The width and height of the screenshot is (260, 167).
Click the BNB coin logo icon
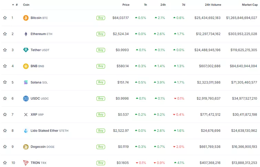pos(26,66)
